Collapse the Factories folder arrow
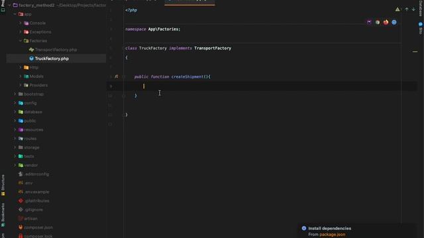 21,41
